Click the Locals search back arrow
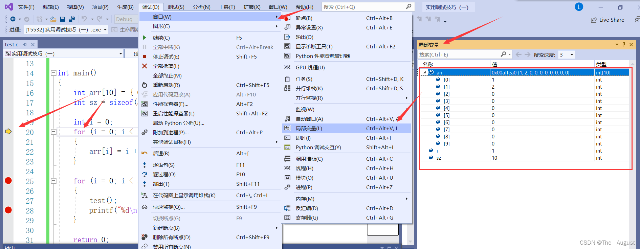The image size is (640, 249). pyautogui.click(x=518, y=54)
